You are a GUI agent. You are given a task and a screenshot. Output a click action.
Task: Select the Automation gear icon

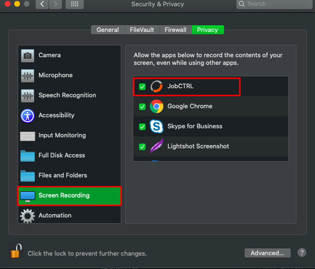(x=27, y=216)
